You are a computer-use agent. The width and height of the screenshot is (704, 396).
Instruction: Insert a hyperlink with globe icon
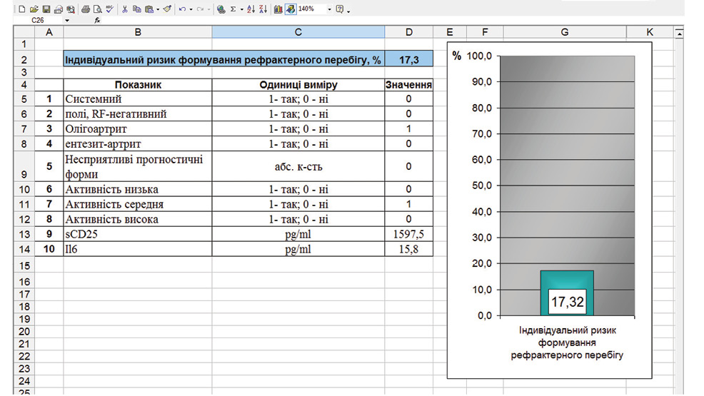221,9
